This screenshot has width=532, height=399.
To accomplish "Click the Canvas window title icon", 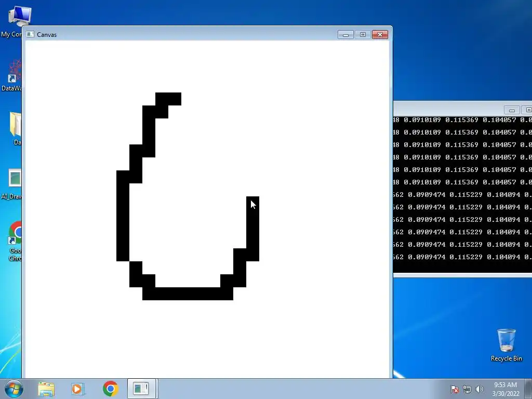I will [30, 34].
